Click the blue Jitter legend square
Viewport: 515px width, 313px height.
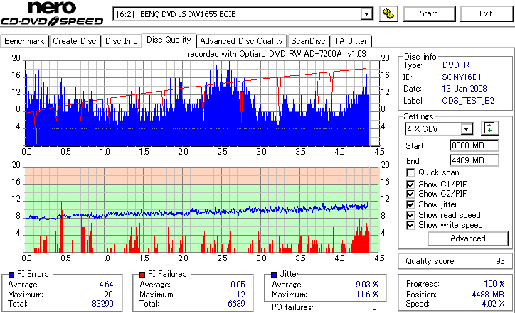point(274,275)
